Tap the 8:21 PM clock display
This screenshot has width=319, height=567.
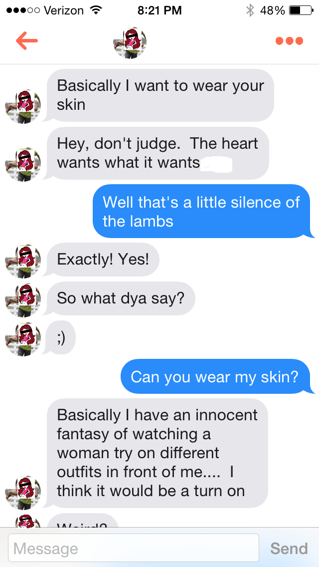(159, 10)
